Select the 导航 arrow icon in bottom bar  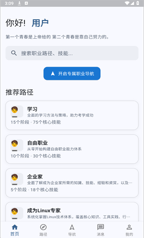pos(72,227)
